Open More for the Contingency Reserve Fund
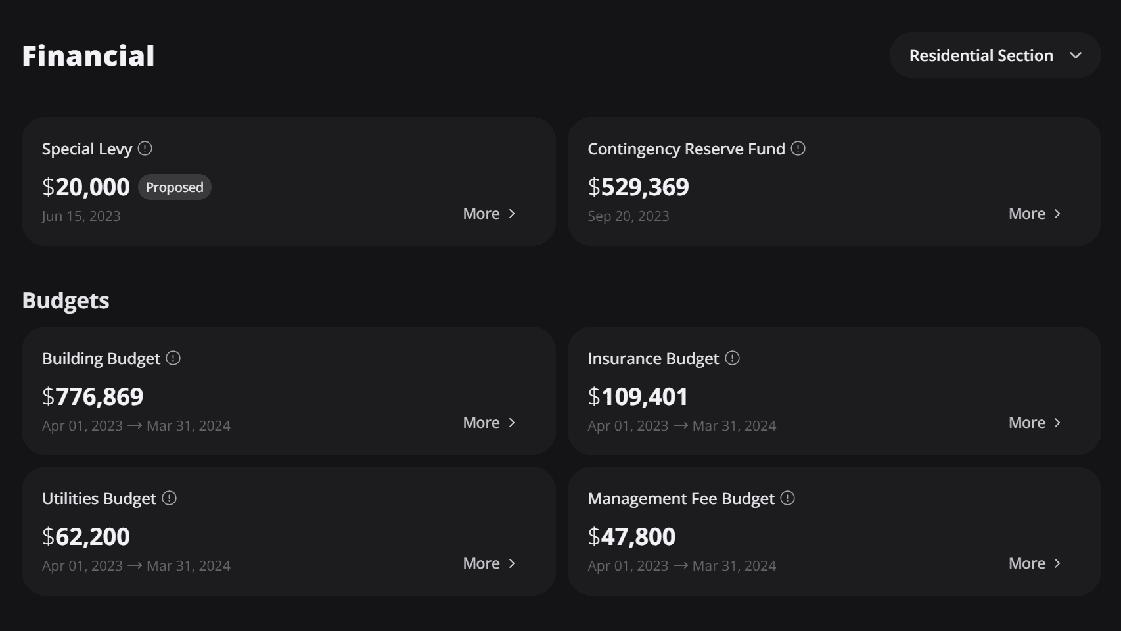Image resolution: width=1121 pixels, height=631 pixels. point(1026,214)
